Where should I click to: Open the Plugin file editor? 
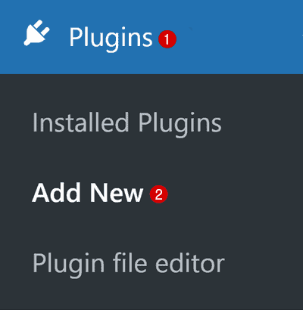click(x=129, y=264)
